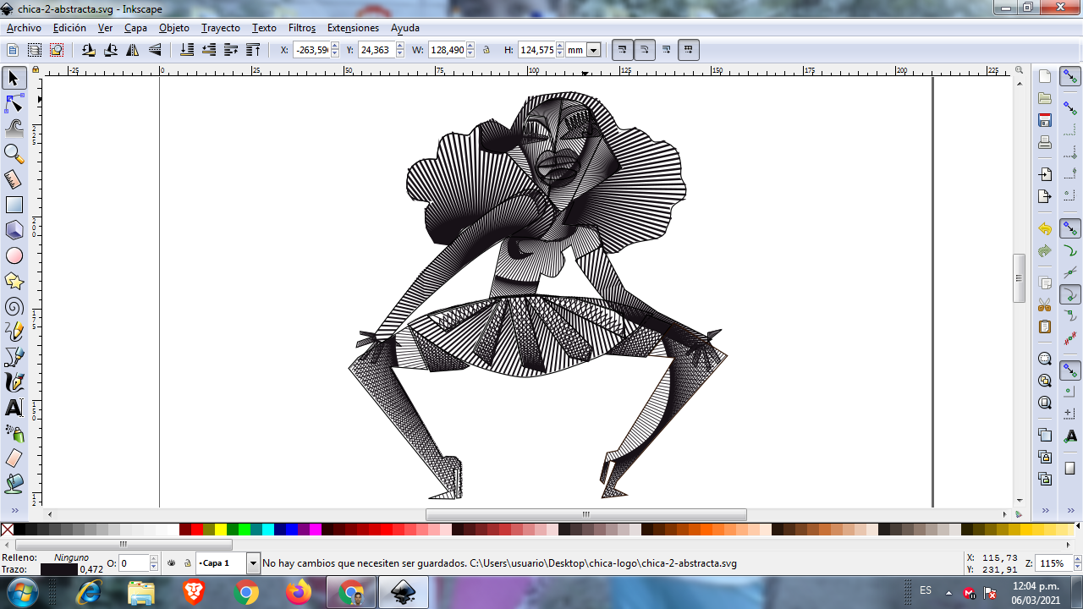This screenshot has width=1083, height=609.
Task: Select the 3D Box tool
Action: (14, 230)
